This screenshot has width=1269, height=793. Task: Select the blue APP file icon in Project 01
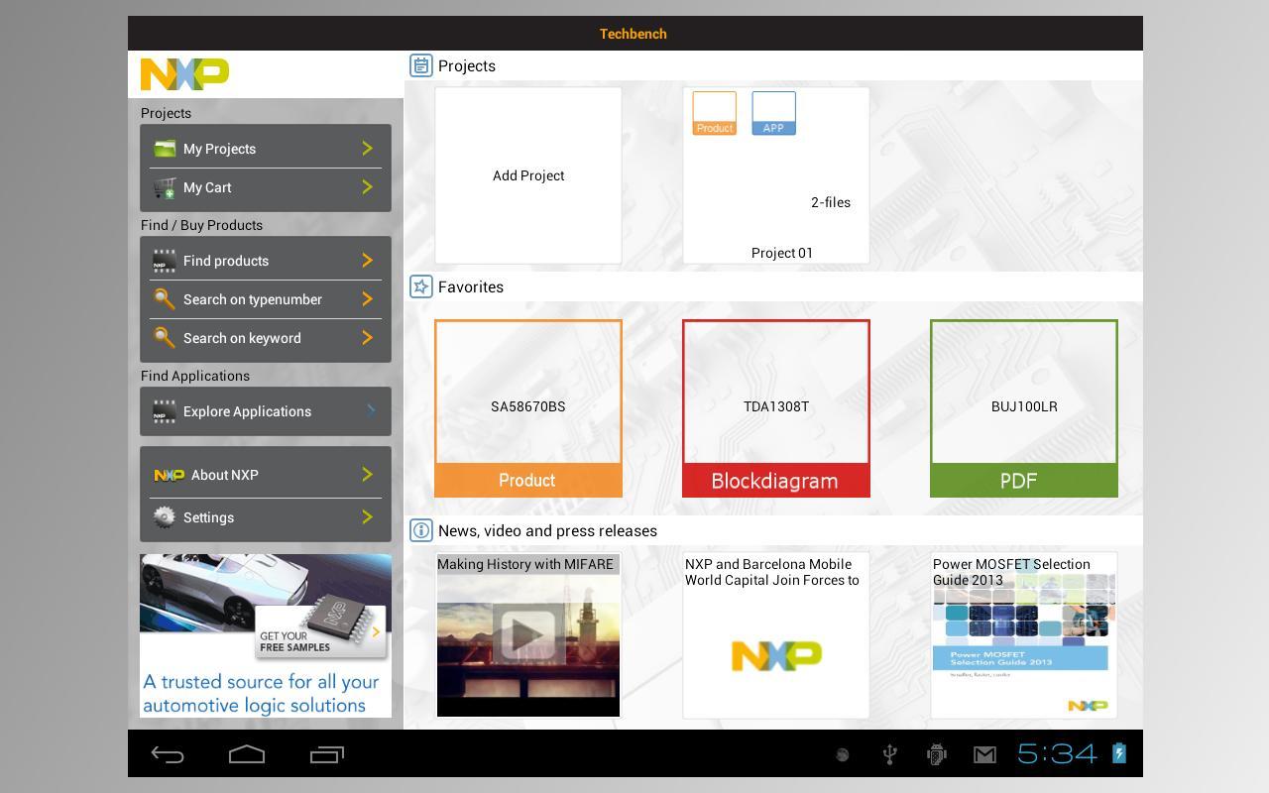[x=772, y=112]
